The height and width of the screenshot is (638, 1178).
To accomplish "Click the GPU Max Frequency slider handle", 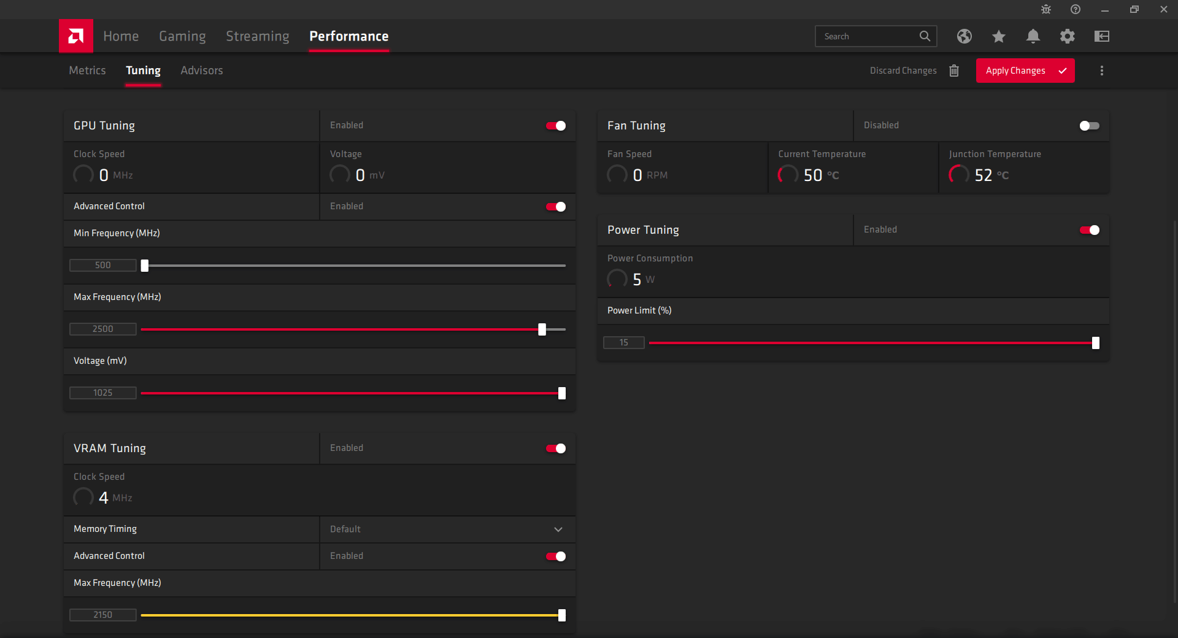I will coord(542,329).
